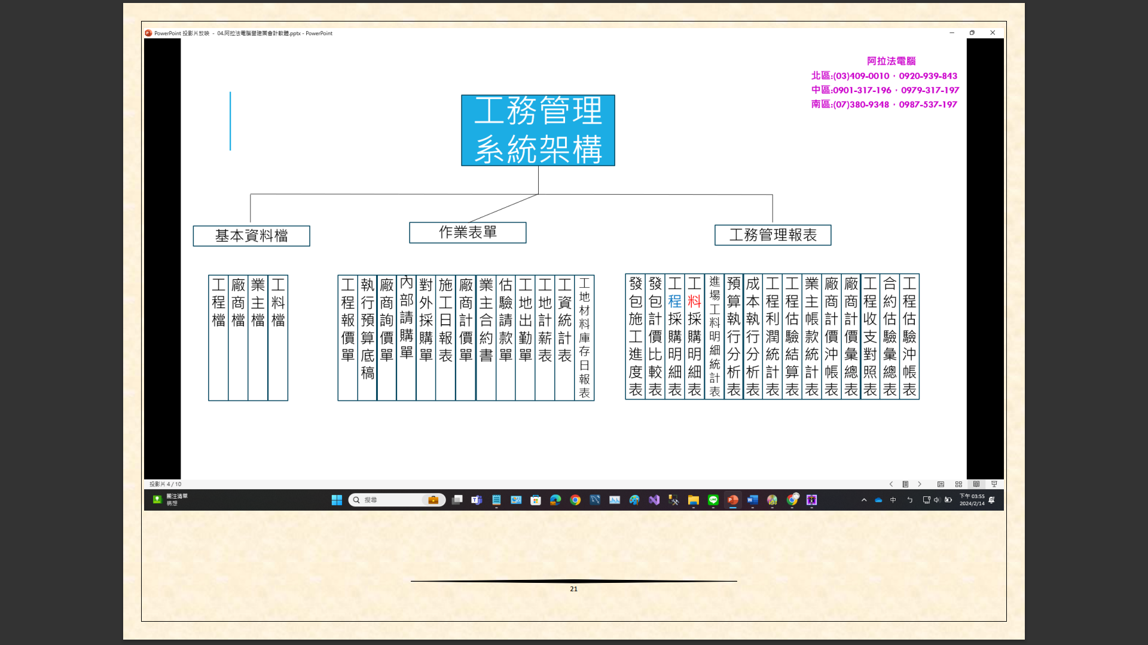Open LINE app from taskbar
The width and height of the screenshot is (1148, 645).
(713, 500)
